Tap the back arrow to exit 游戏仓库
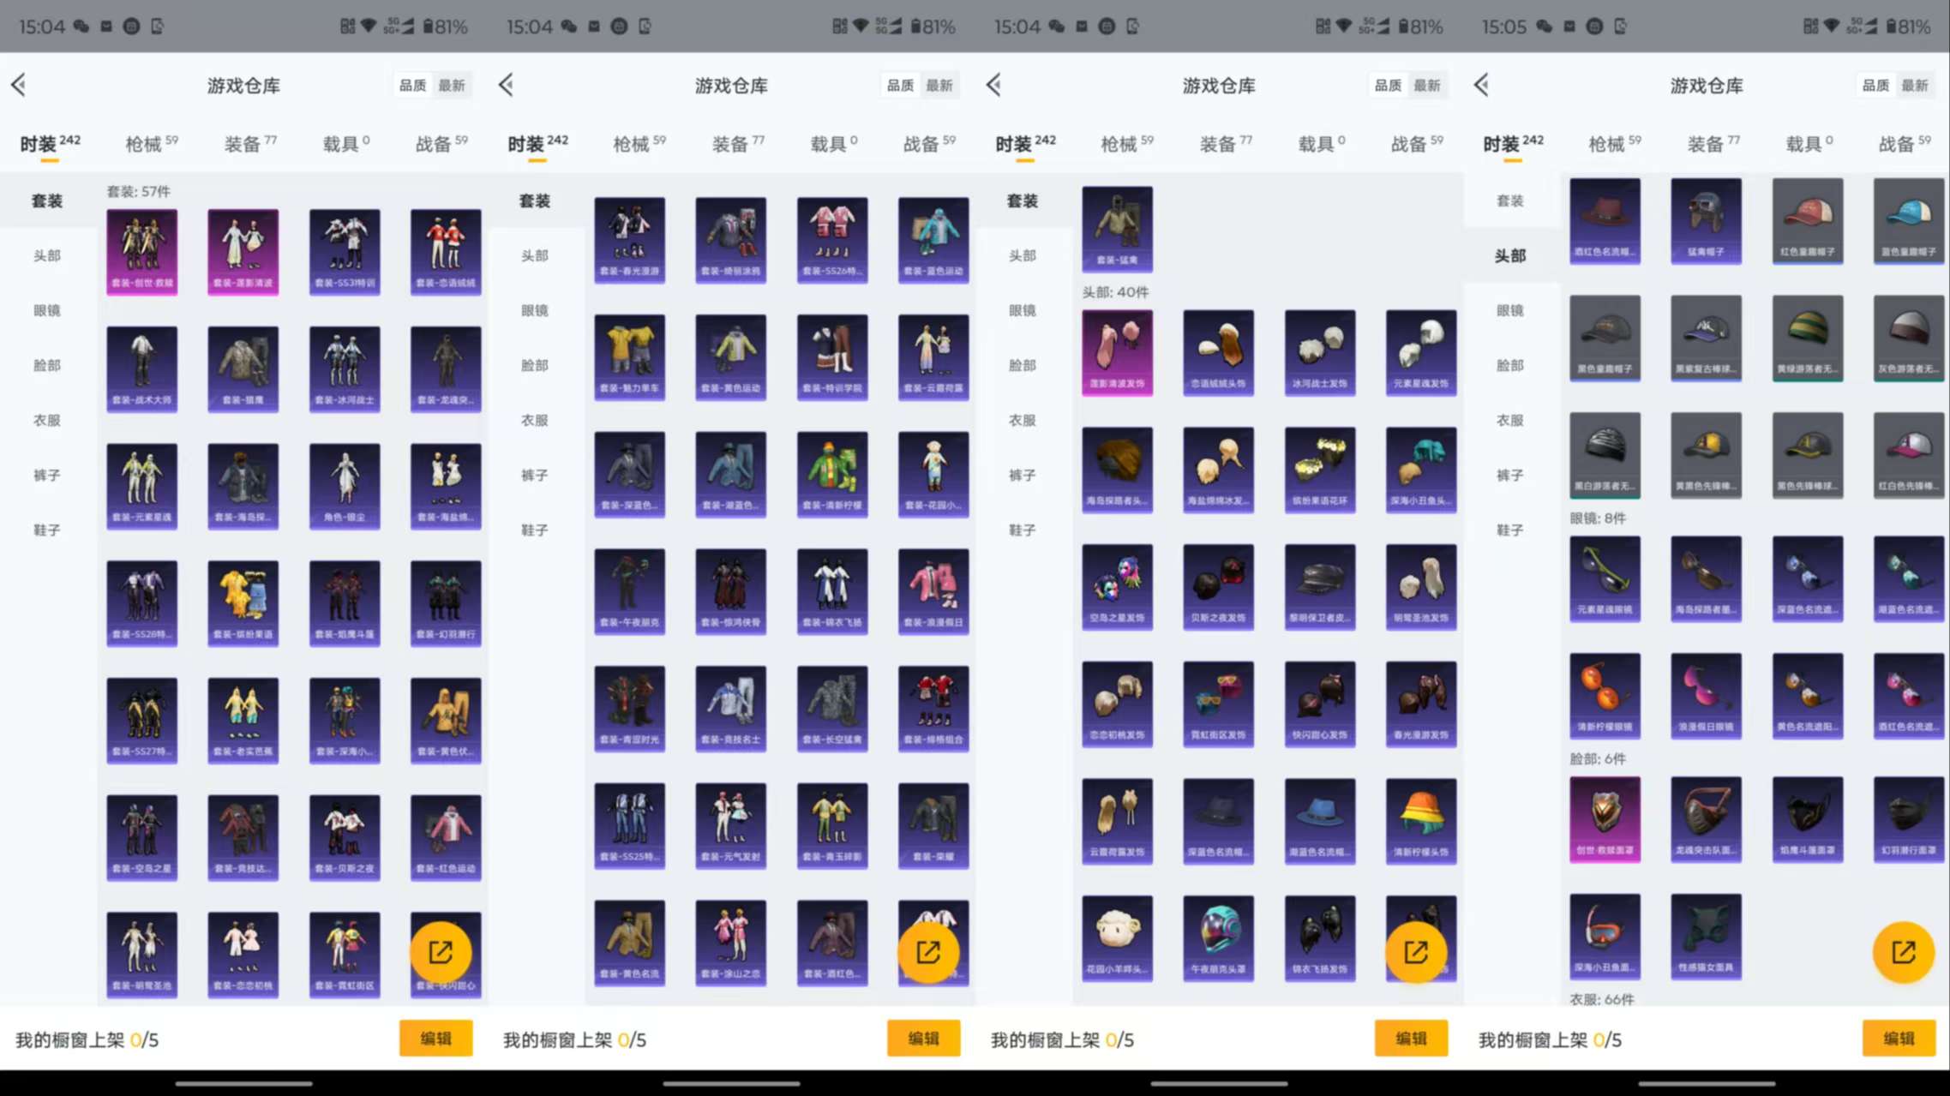Screen dimensions: 1950x1096 pos(18,84)
